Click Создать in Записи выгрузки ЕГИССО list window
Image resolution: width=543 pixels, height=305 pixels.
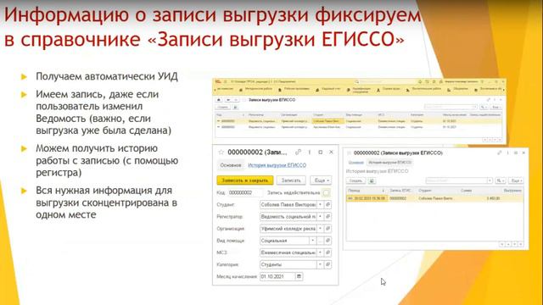(x=222, y=108)
